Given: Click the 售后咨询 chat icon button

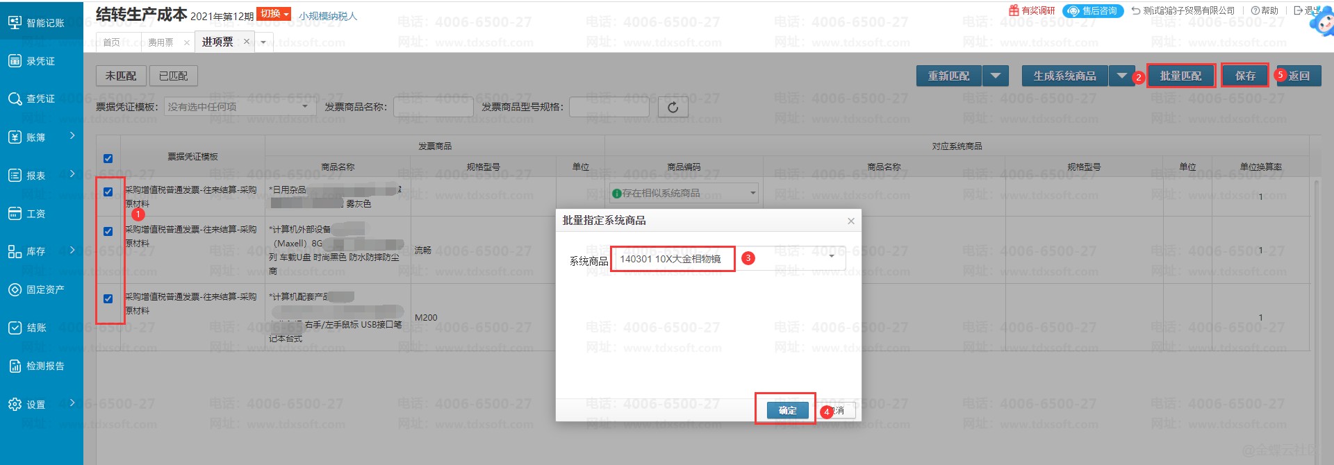Looking at the screenshot, I should [1092, 11].
